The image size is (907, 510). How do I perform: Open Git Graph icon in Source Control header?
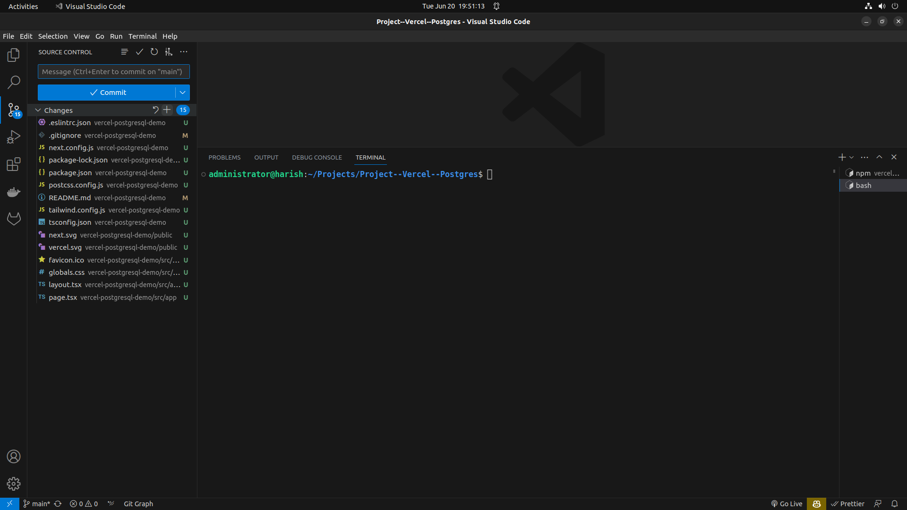tap(169, 52)
